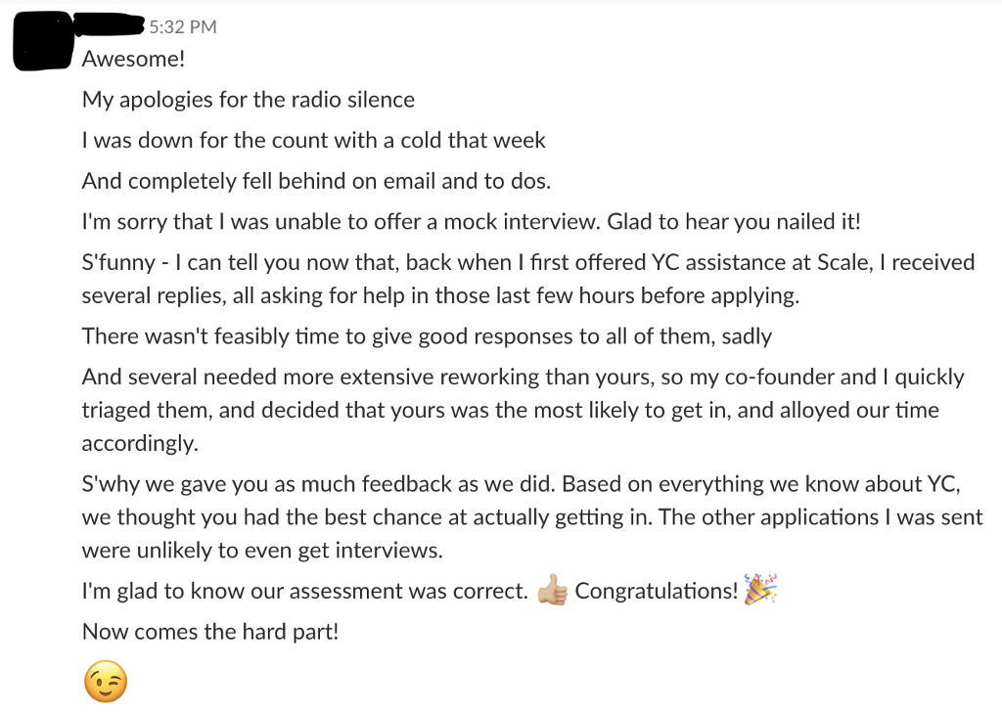1002x713 pixels.
Task: Click the "My apologies for the radio silence" line
Action: (x=249, y=100)
